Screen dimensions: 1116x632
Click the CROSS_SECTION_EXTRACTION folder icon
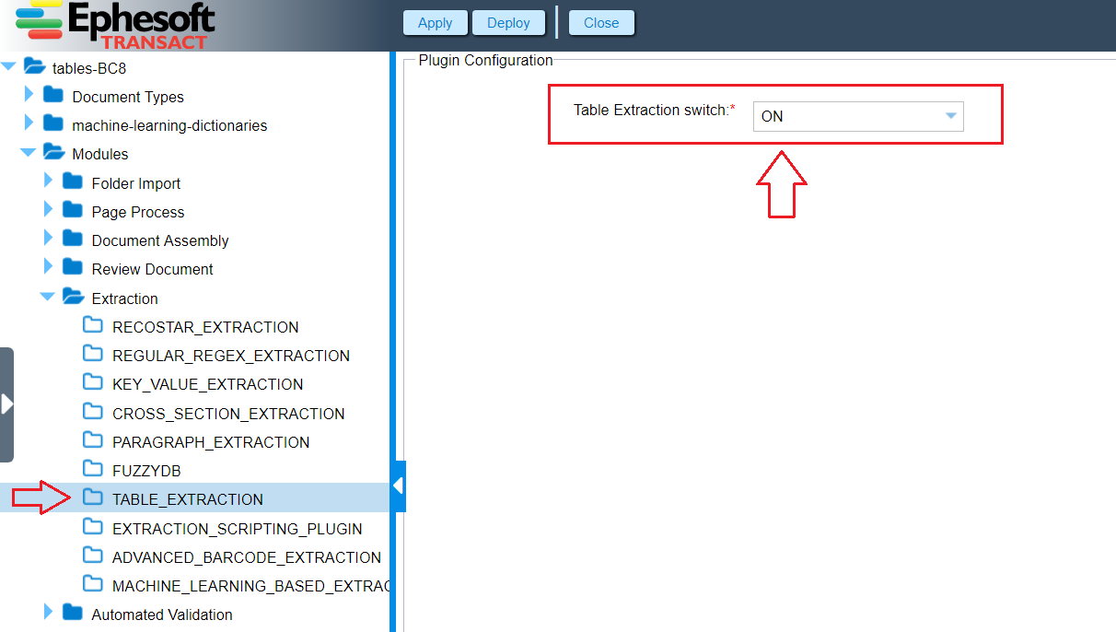coord(93,411)
